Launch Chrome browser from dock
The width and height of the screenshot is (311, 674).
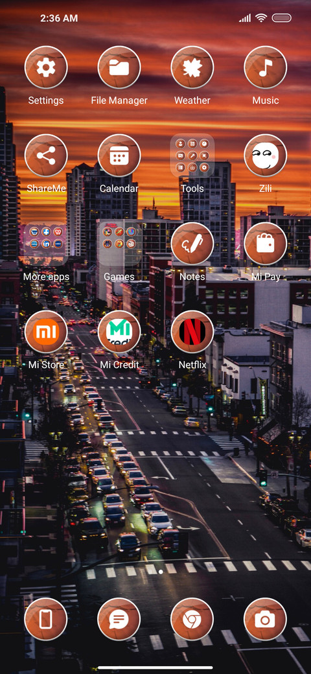click(192, 620)
